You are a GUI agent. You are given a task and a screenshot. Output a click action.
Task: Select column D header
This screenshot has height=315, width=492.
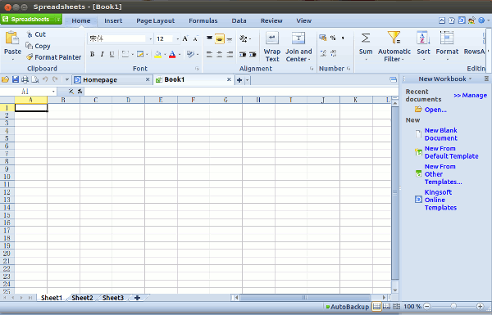tap(129, 100)
